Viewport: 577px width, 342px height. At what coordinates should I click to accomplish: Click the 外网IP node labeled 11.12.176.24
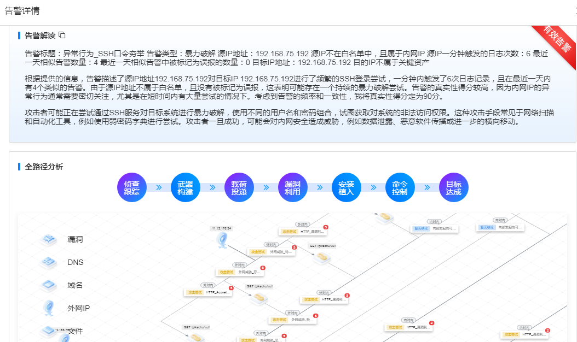click(221, 239)
